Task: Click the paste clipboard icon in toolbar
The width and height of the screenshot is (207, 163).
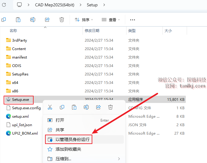Action: click(x=18, y=20)
